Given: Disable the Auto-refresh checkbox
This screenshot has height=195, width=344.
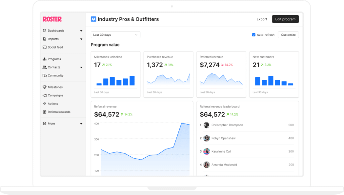Looking at the screenshot, I should coord(253,35).
